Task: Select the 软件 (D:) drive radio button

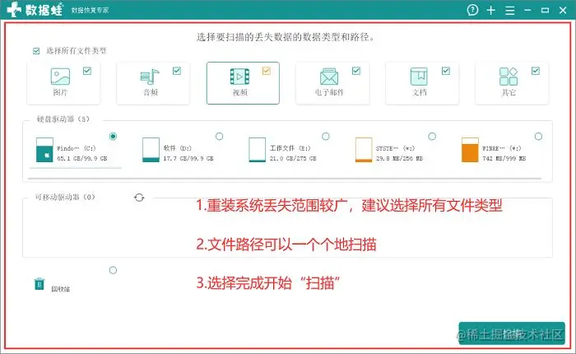Action: 220,137
